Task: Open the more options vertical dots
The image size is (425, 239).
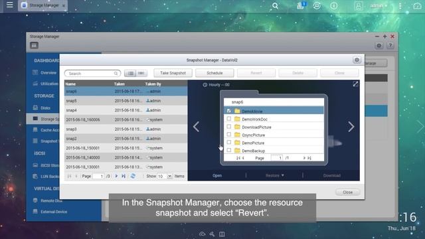Action: (x=400, y=6)
